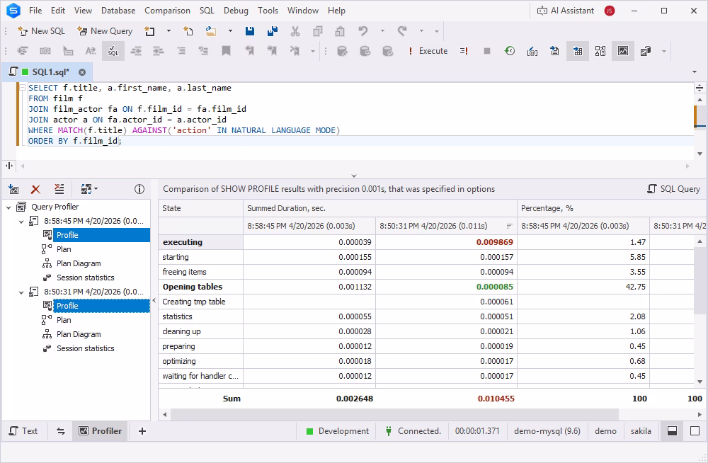
Task: Toggle bottom-split layout view button
Action: (x=673, y=431)
